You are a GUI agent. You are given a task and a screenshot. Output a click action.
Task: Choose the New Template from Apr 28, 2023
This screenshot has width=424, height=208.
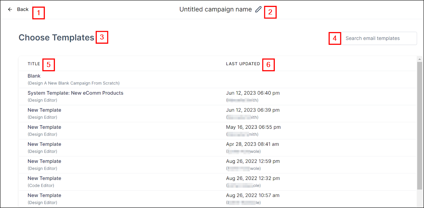[44, 144]
